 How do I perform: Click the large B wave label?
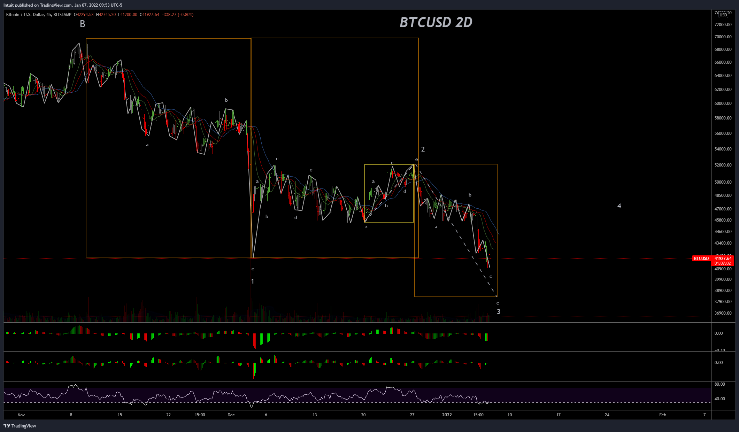point(83,24)
